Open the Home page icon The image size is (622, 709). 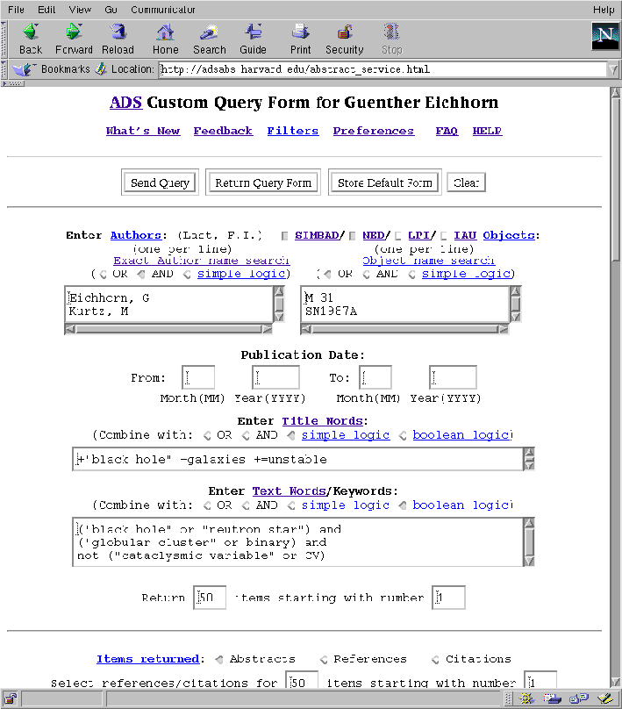tap(165, 32)
